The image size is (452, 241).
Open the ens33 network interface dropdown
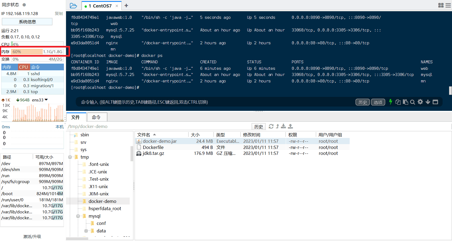(x=46, y=100)
